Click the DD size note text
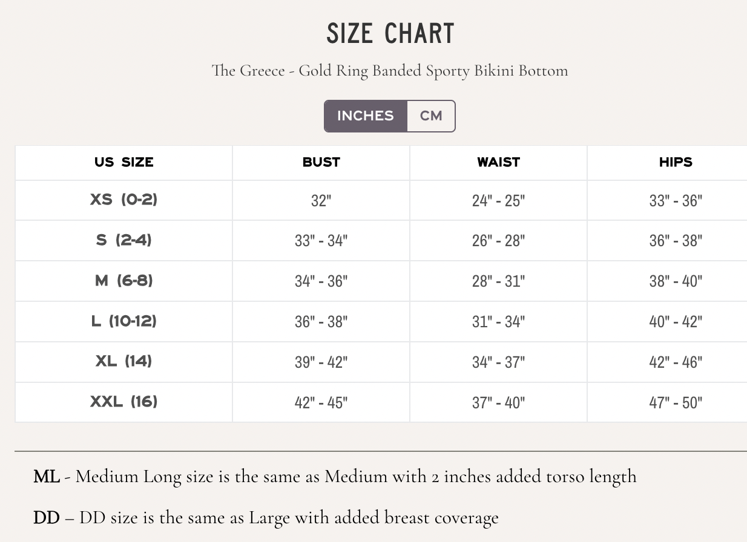 (266, 518)
